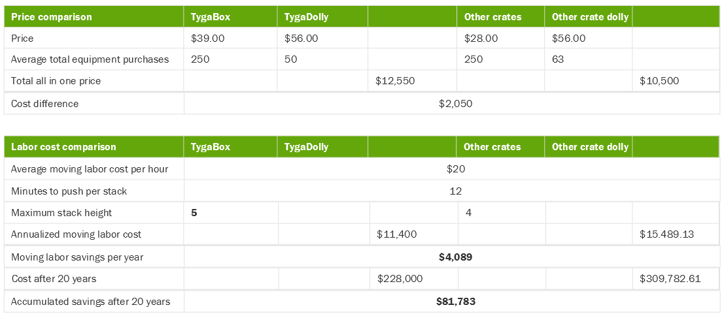Screen dimensions: 724x318
Task: Select the Average total equipment purchases label
Action: [90, 59]
